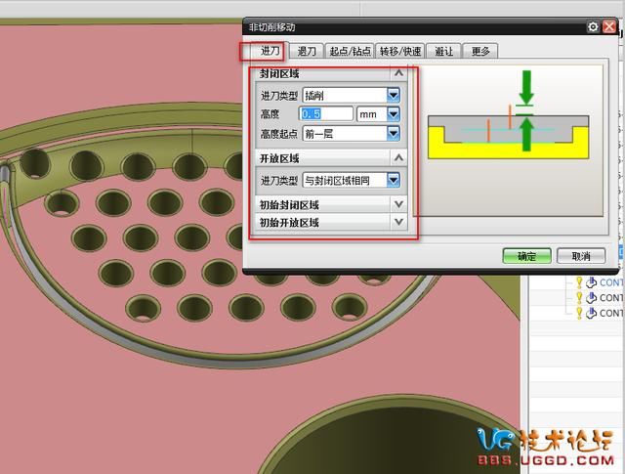The image size is (625, 474).
Task: Select the second CONT operation in navigator
Action: tap(610, 298)
